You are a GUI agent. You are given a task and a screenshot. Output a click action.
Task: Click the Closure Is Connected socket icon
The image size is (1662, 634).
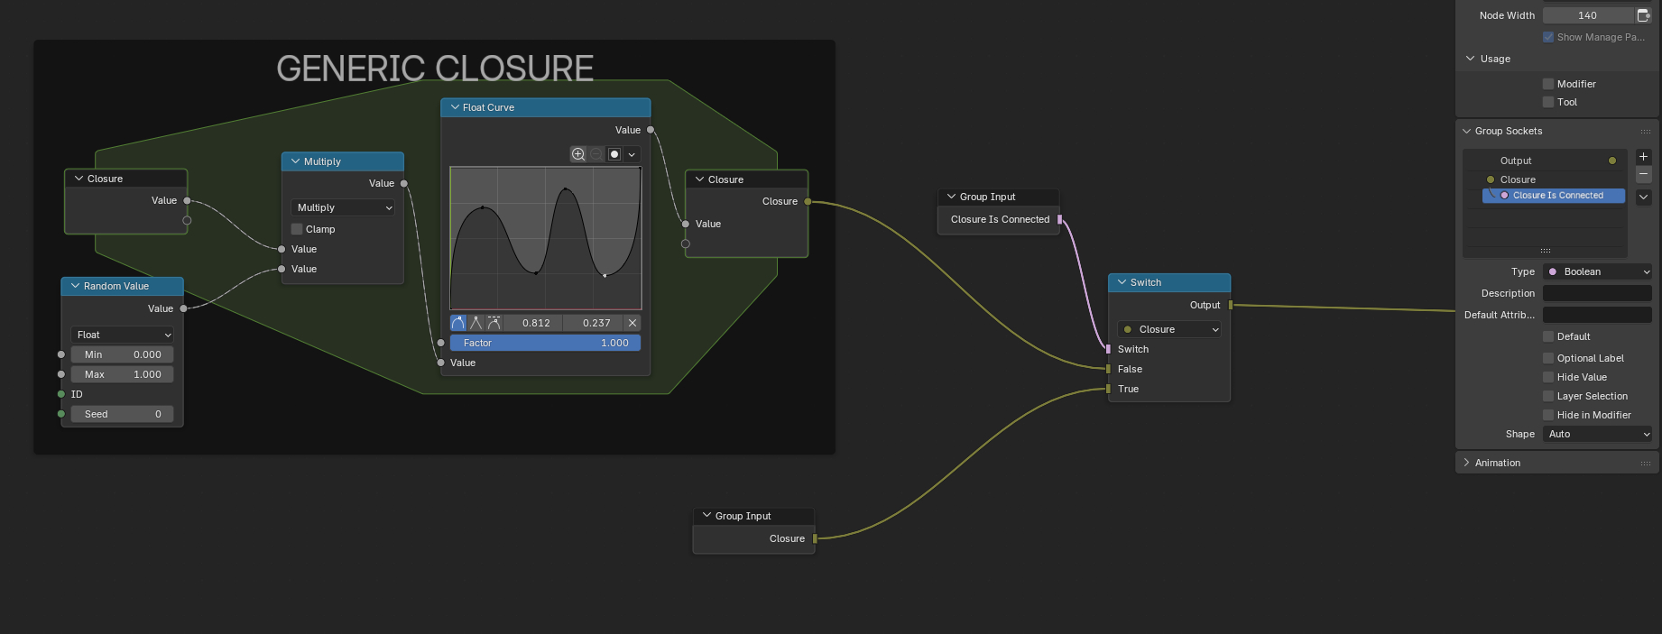[1504, 196]
